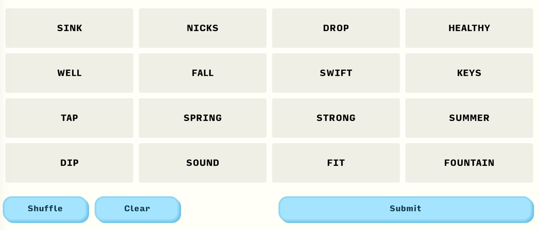Choose the DROP word tile
Image resolution: width=540 pixels, height=230 pixels.
pos(336,28)
